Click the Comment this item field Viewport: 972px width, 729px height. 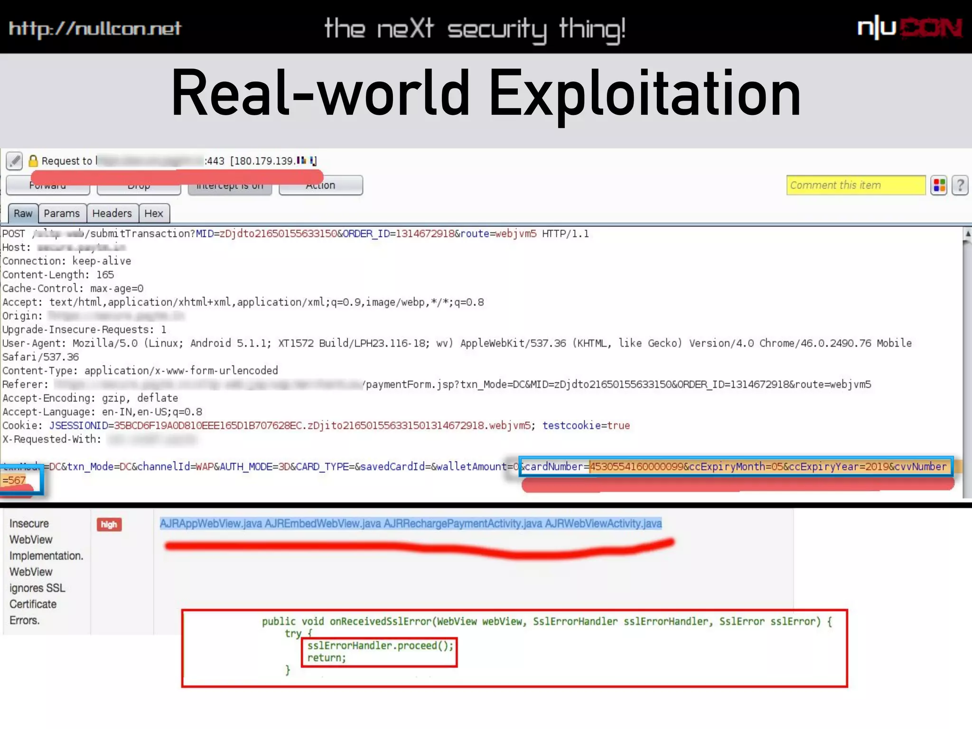(856, 185)
